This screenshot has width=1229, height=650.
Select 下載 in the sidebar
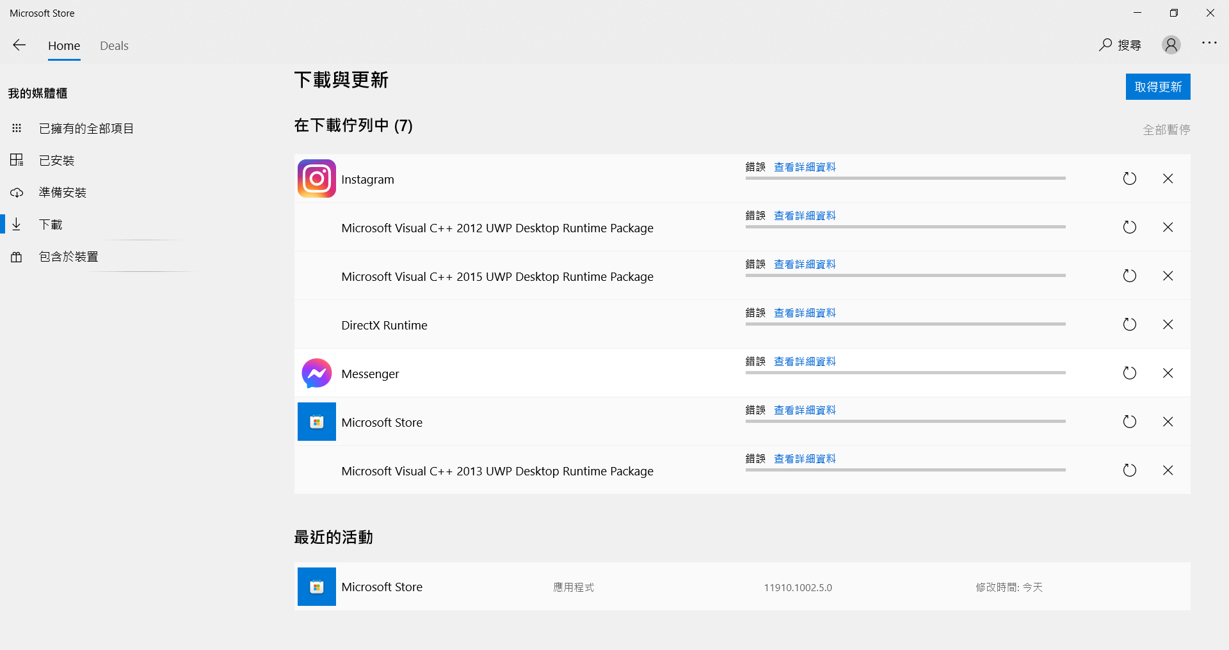pos(51,224)
